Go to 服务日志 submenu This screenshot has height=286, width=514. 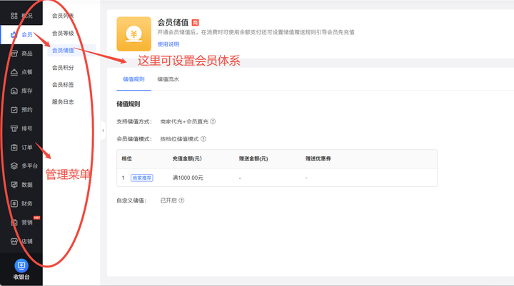[63, 102]
